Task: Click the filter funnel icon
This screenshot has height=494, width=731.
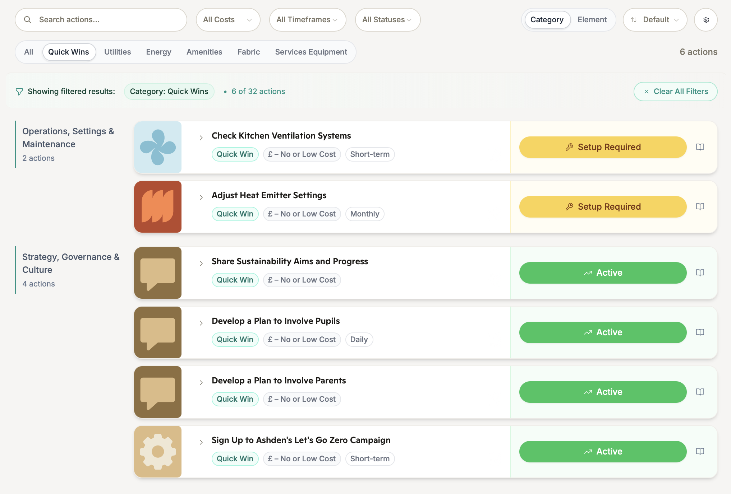Action: point(19,92)
